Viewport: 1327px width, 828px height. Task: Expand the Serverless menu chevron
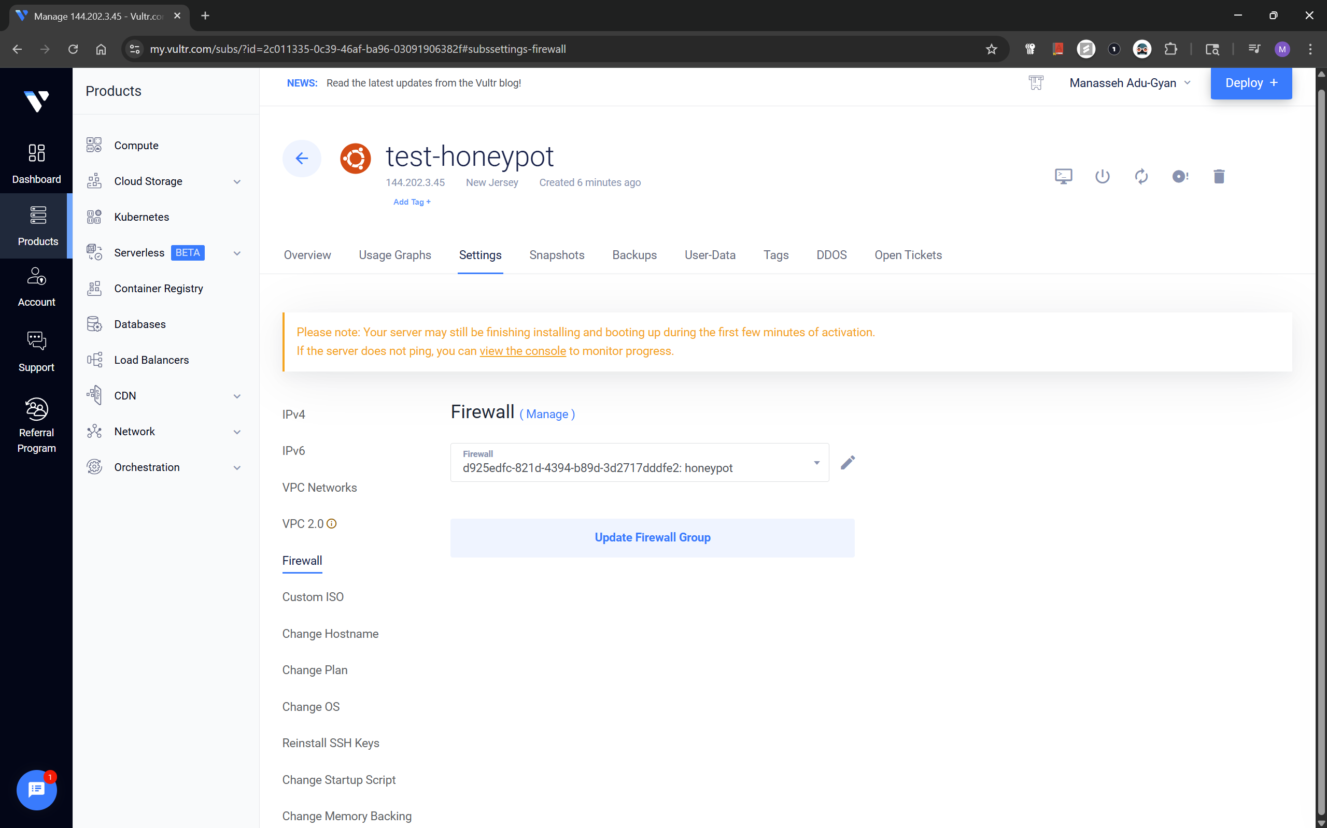237,253
